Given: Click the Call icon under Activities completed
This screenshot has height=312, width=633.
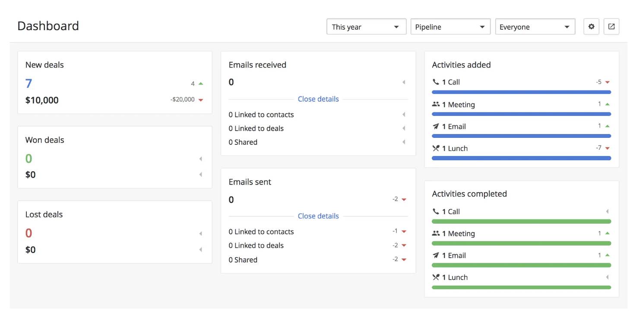Looking at the screenshot, I should point(437,212).
